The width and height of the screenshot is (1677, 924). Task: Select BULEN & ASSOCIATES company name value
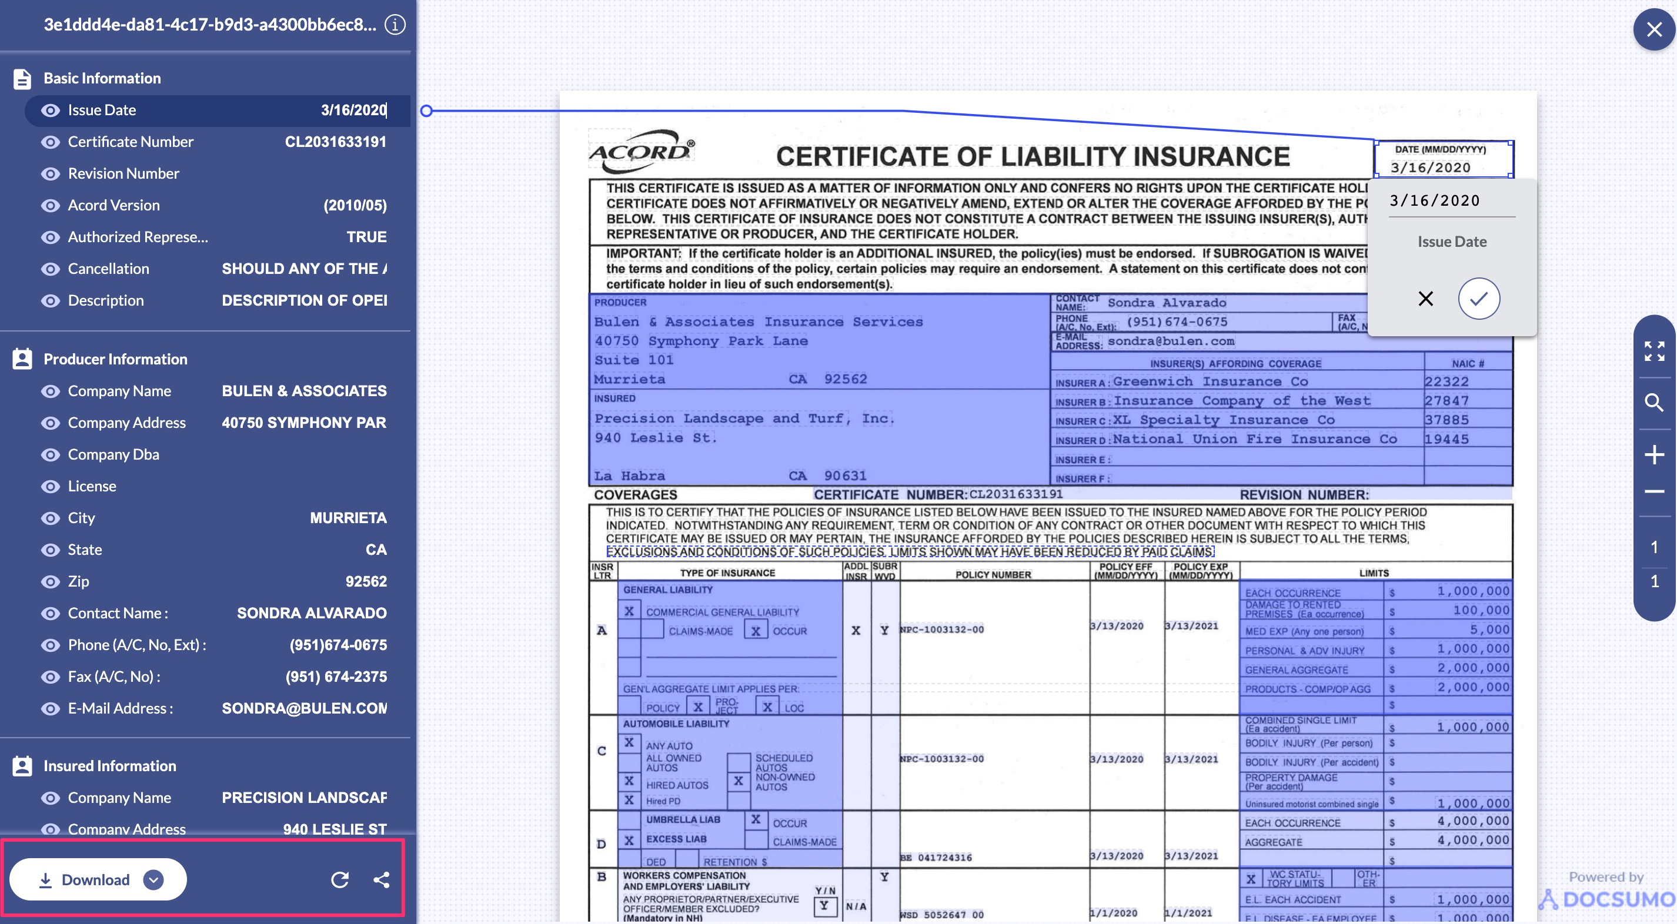click(304, 391)
